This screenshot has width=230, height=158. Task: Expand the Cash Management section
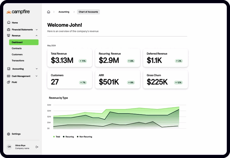coord(37,76)
